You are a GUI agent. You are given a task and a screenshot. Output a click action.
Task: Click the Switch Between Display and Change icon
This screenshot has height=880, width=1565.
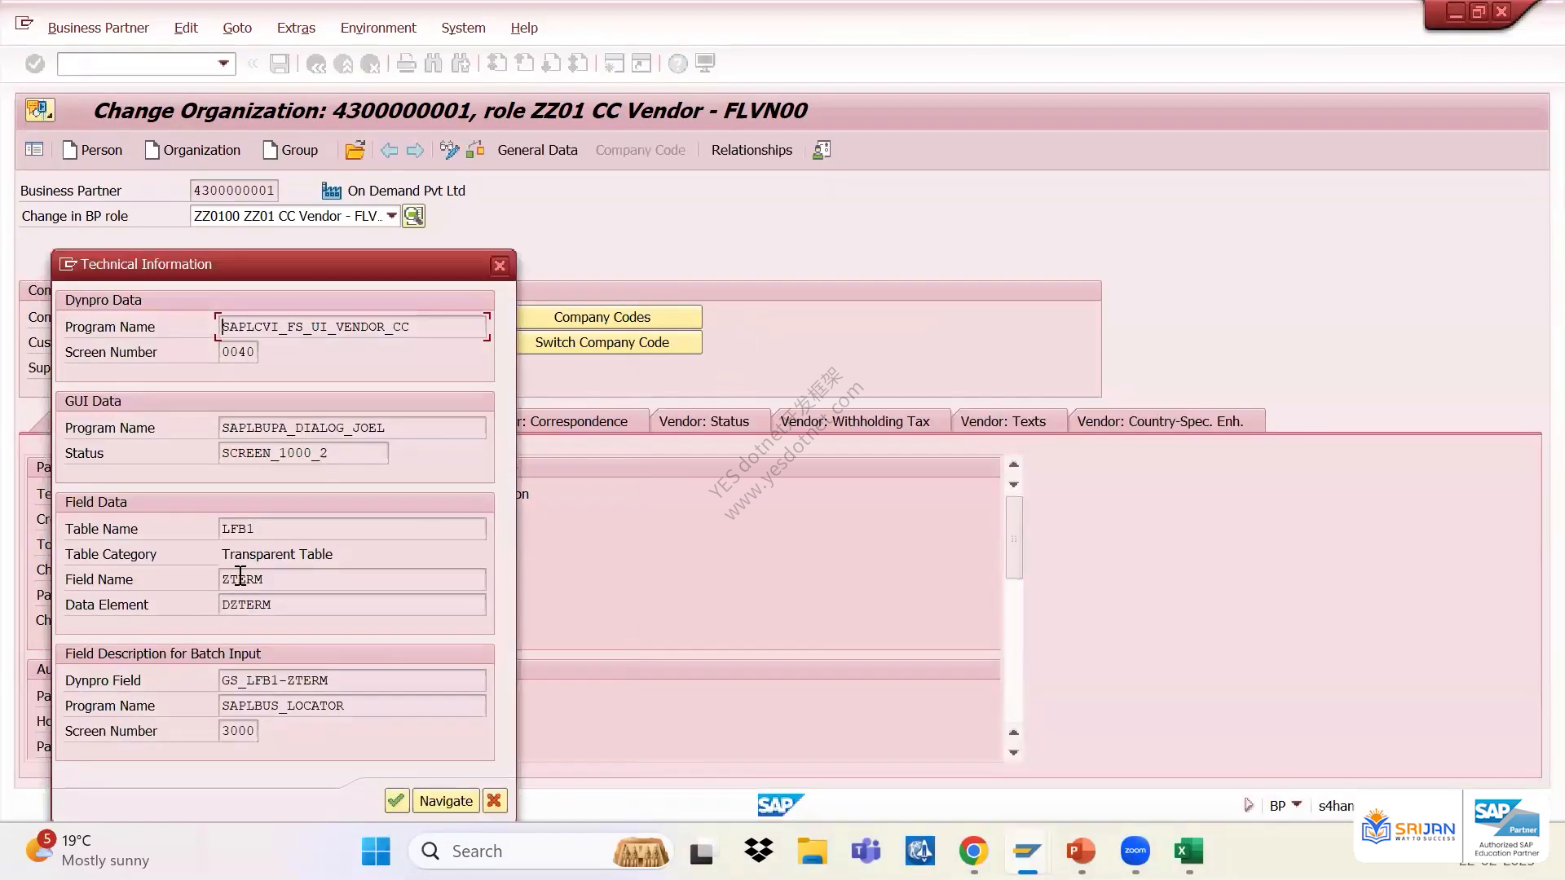tap(449, 150)
